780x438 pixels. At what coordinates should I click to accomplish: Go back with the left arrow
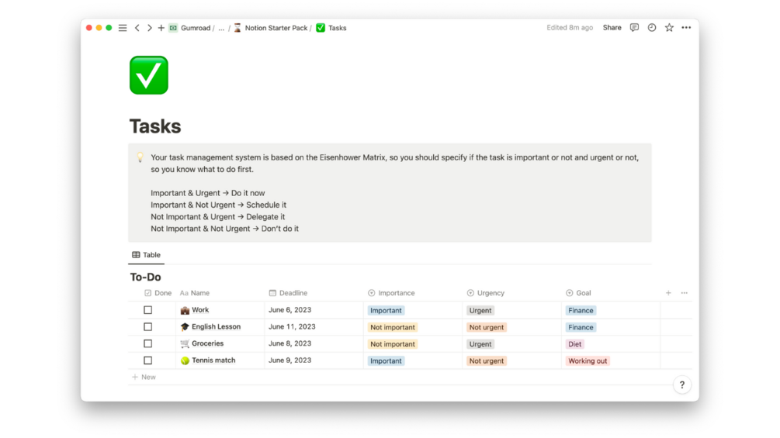pos(137,28)
